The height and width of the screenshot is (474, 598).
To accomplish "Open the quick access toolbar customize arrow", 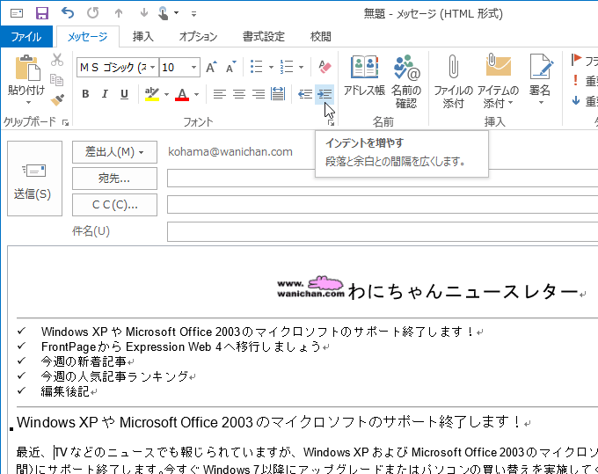I will tap(193, 14).
